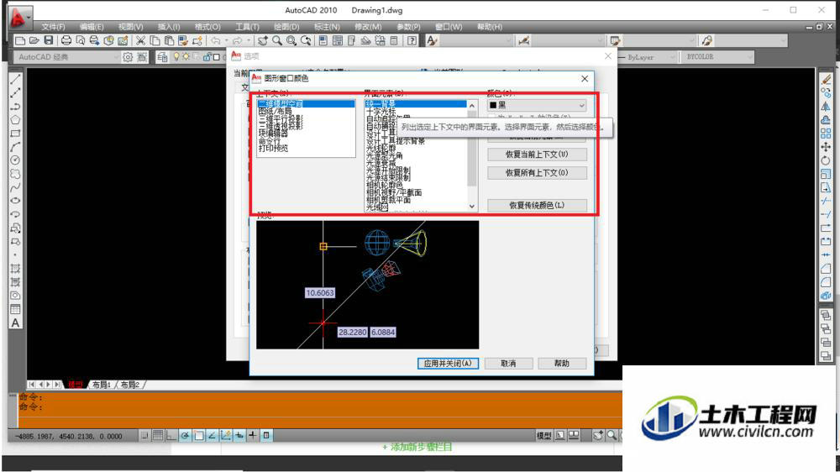Screen dimensions: 840x472
Task: Toggle Lineweight display in status bar
Action: 252,436
